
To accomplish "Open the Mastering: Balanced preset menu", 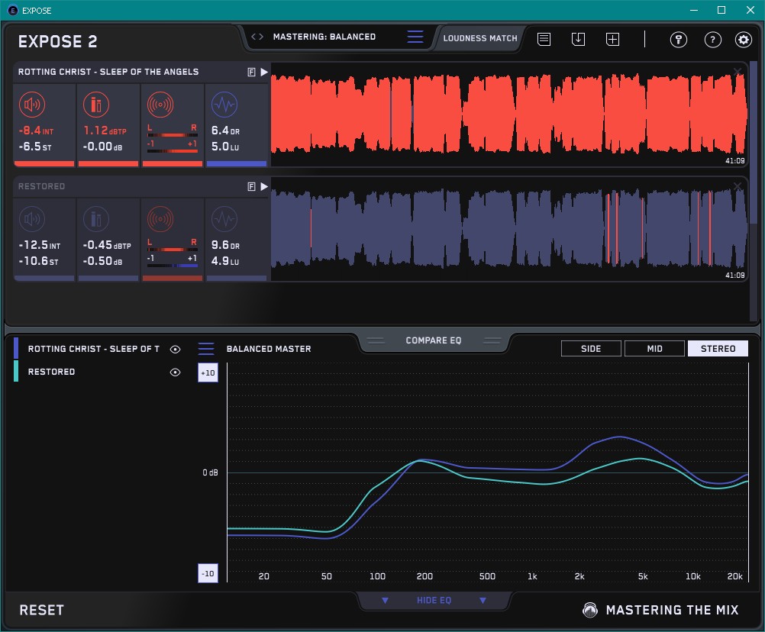I will click(324, 37).
